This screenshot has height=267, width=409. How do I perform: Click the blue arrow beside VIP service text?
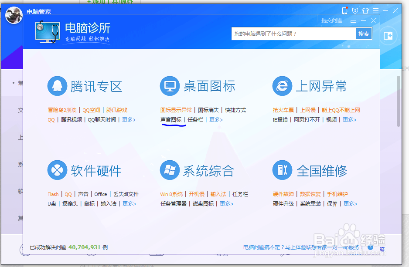(x=370, y=247)
